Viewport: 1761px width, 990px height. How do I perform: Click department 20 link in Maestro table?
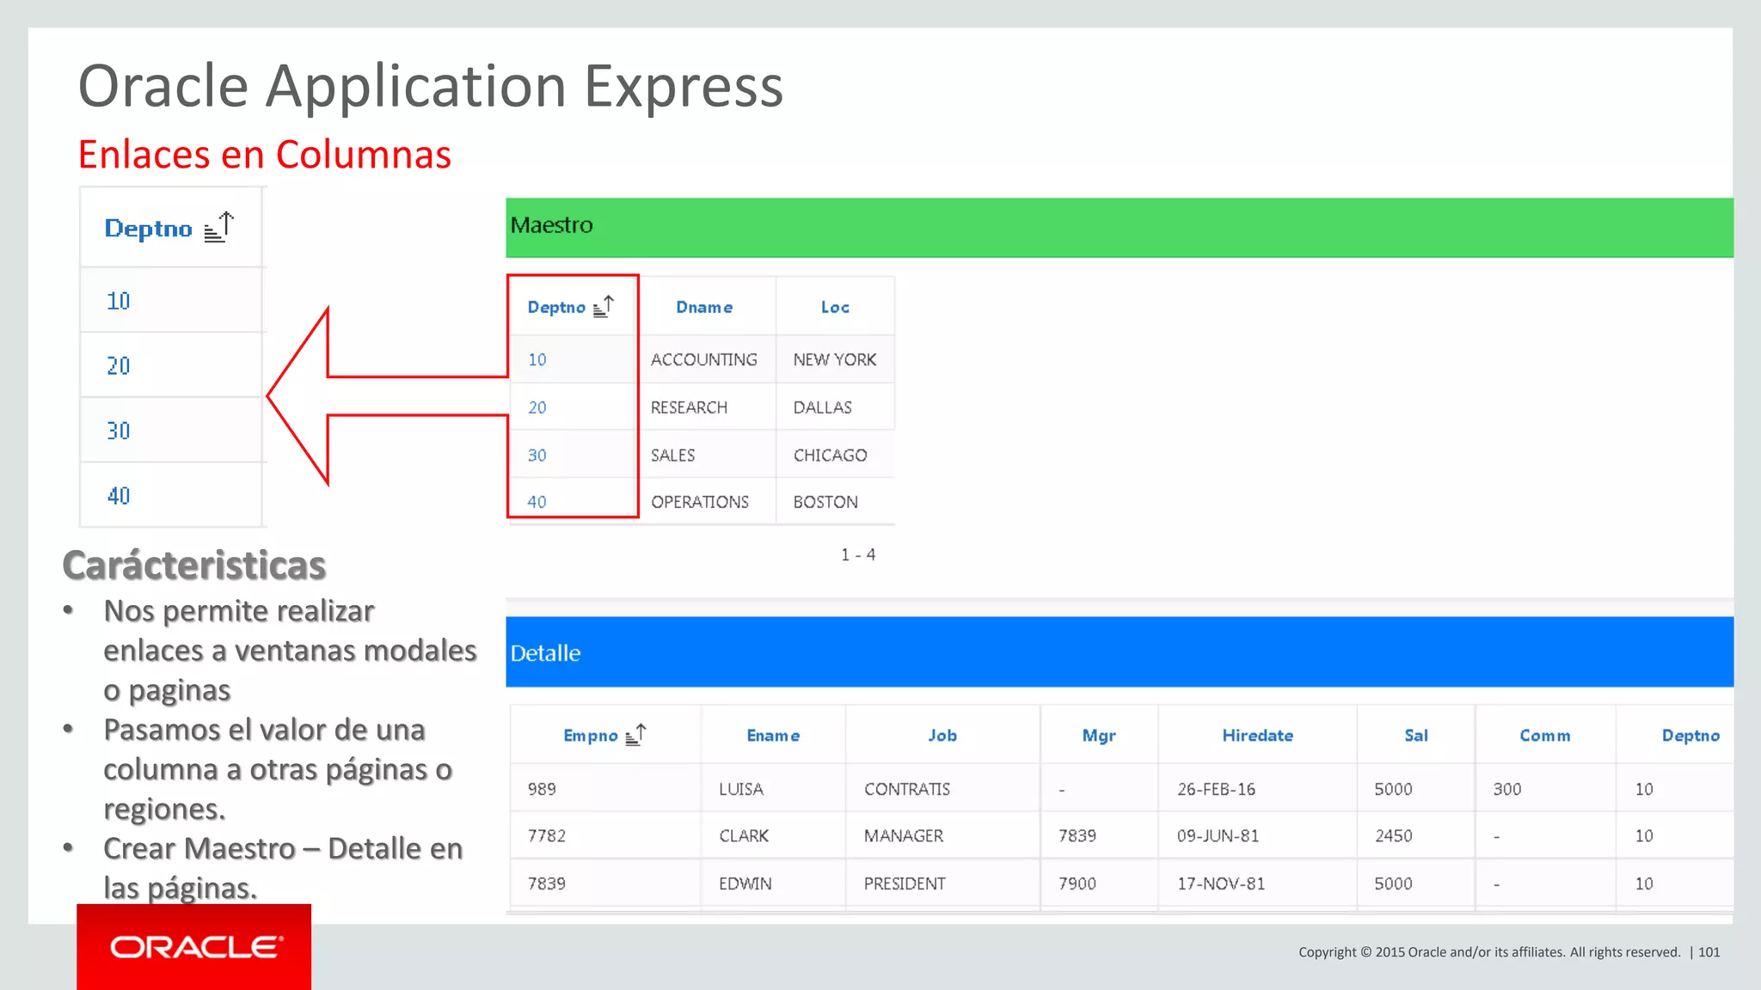click(x=537, y=407)
